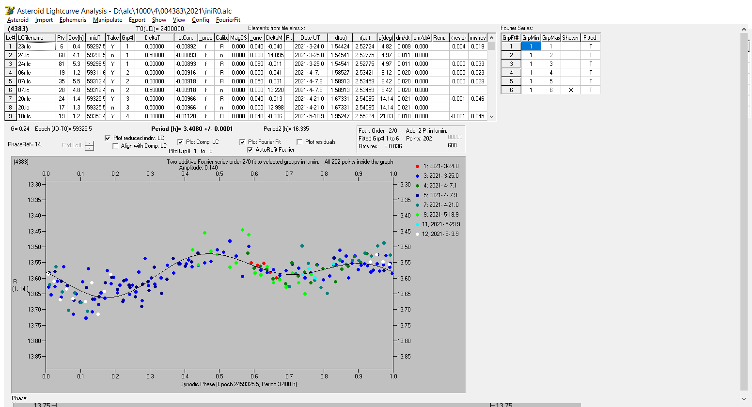Toggle the Plot Fourier Fit checkbox
The height and width of the screenshot is (407, 752).
(x=242, y=142)
